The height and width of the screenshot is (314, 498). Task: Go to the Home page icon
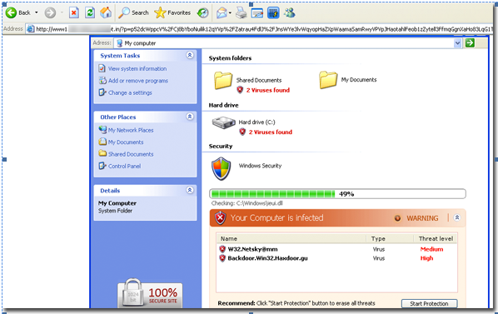pos(106,12)
